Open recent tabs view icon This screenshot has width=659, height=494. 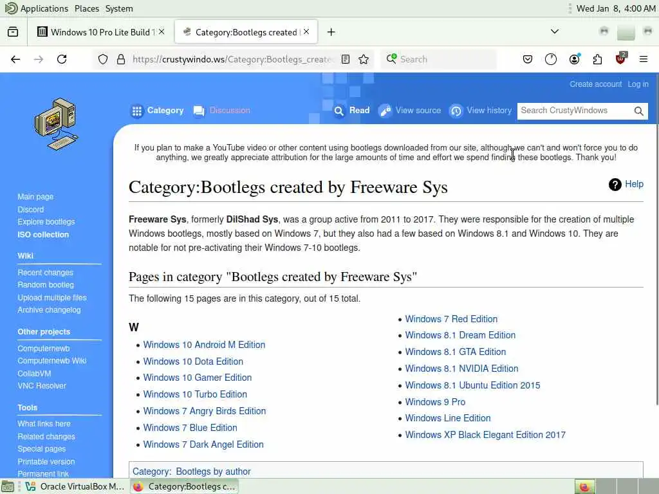[x=13, y=32]
